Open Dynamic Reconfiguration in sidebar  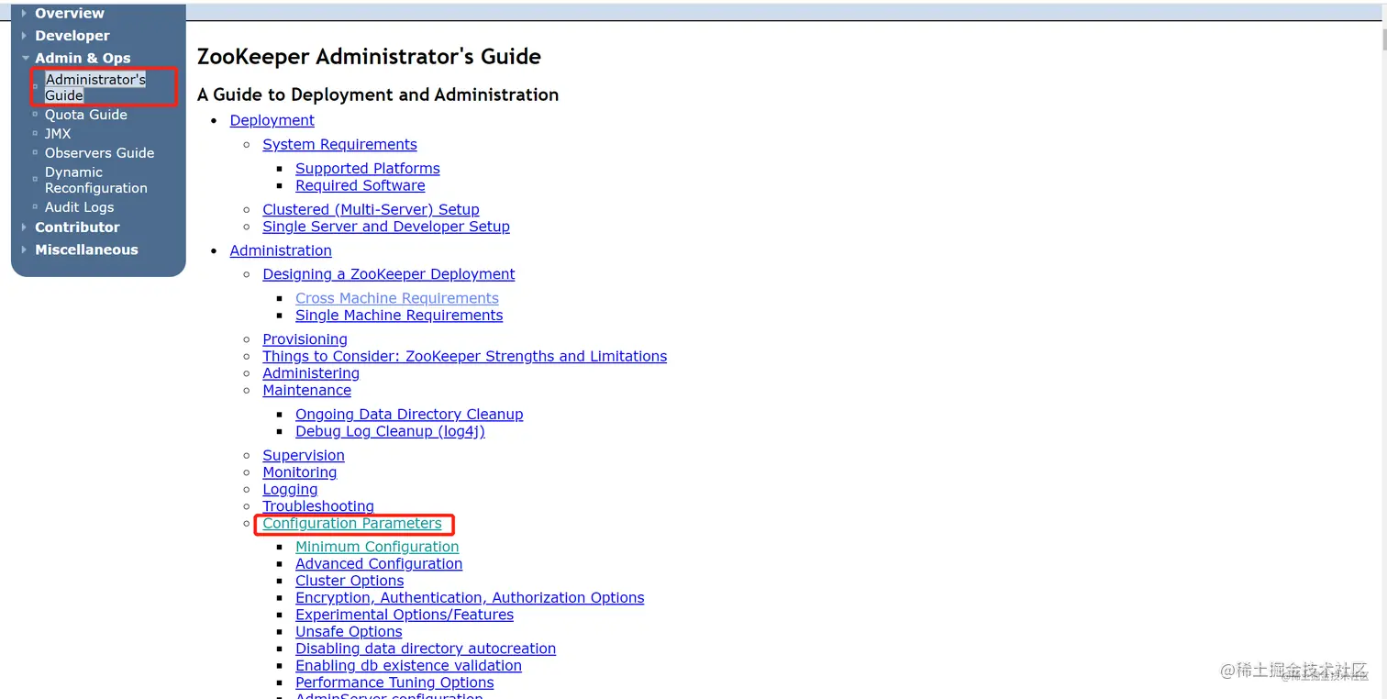coord(96,180)
